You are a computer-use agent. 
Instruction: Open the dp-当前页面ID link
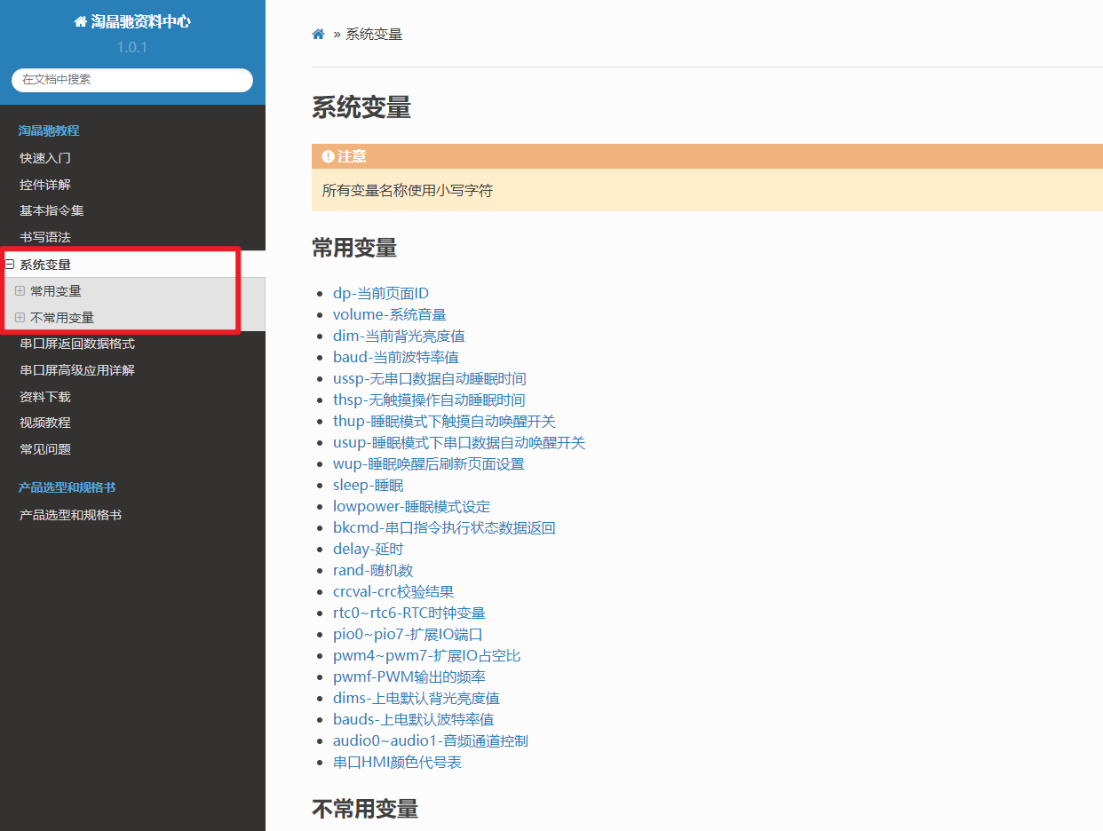click(381, 294)
